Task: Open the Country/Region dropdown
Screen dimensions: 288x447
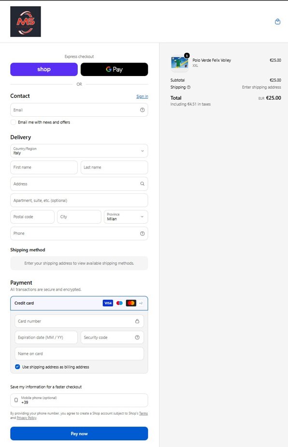Action: click(x=79, y=151)
